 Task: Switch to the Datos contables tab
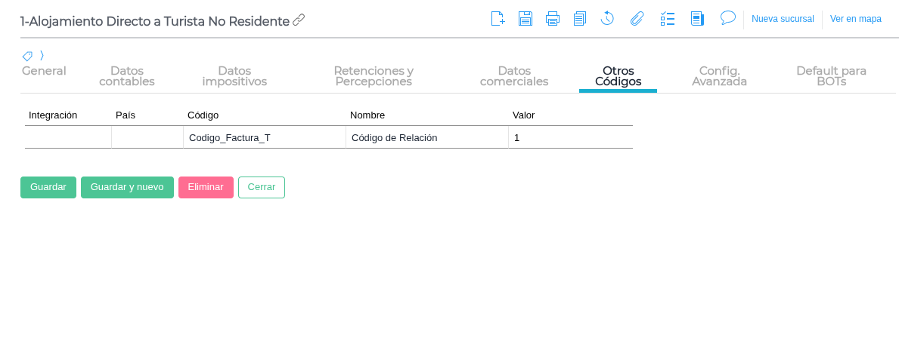click(127, 76)
